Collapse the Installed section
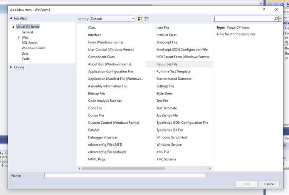 pyautogui.click(x=11, y=18)
